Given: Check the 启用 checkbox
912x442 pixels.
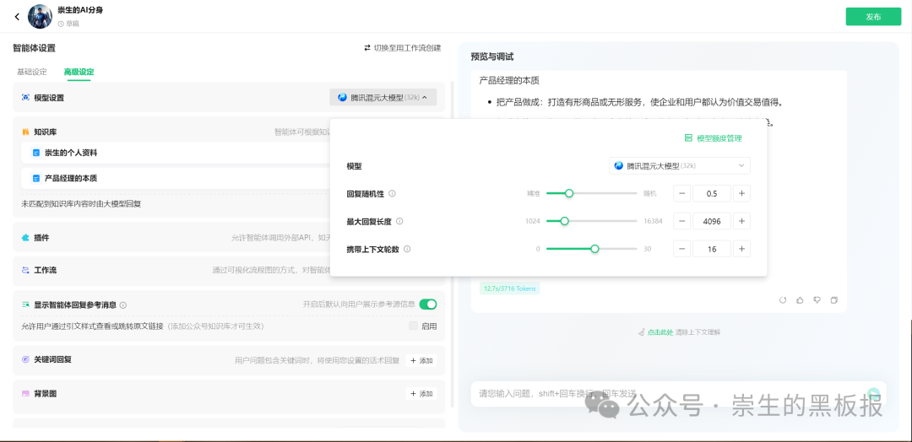Looking at the screenshot, I should pyautogui.click(x=414, y=326).
